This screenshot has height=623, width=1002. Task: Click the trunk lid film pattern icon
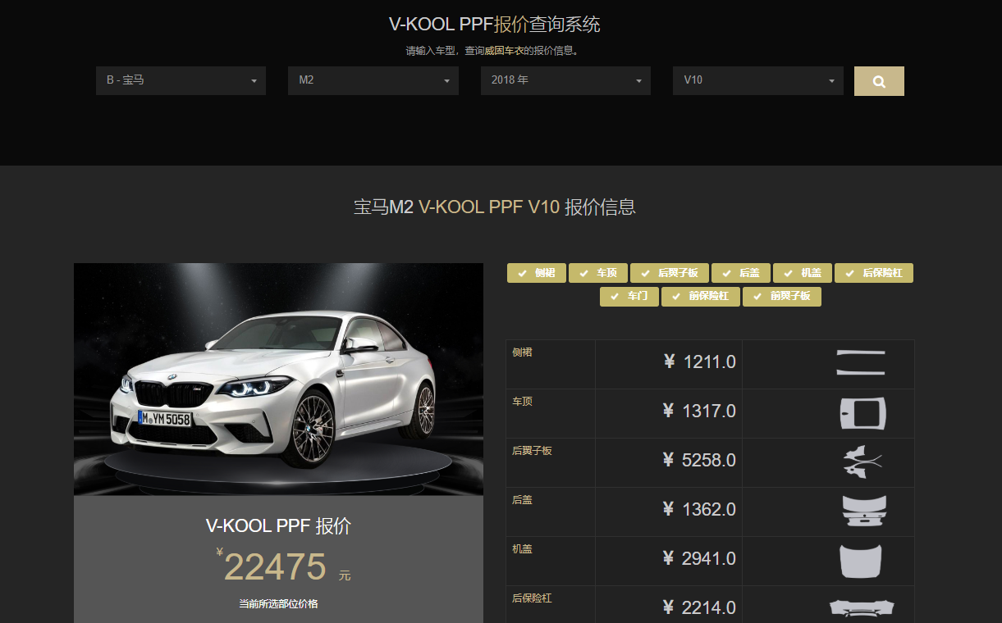(864, 511)
